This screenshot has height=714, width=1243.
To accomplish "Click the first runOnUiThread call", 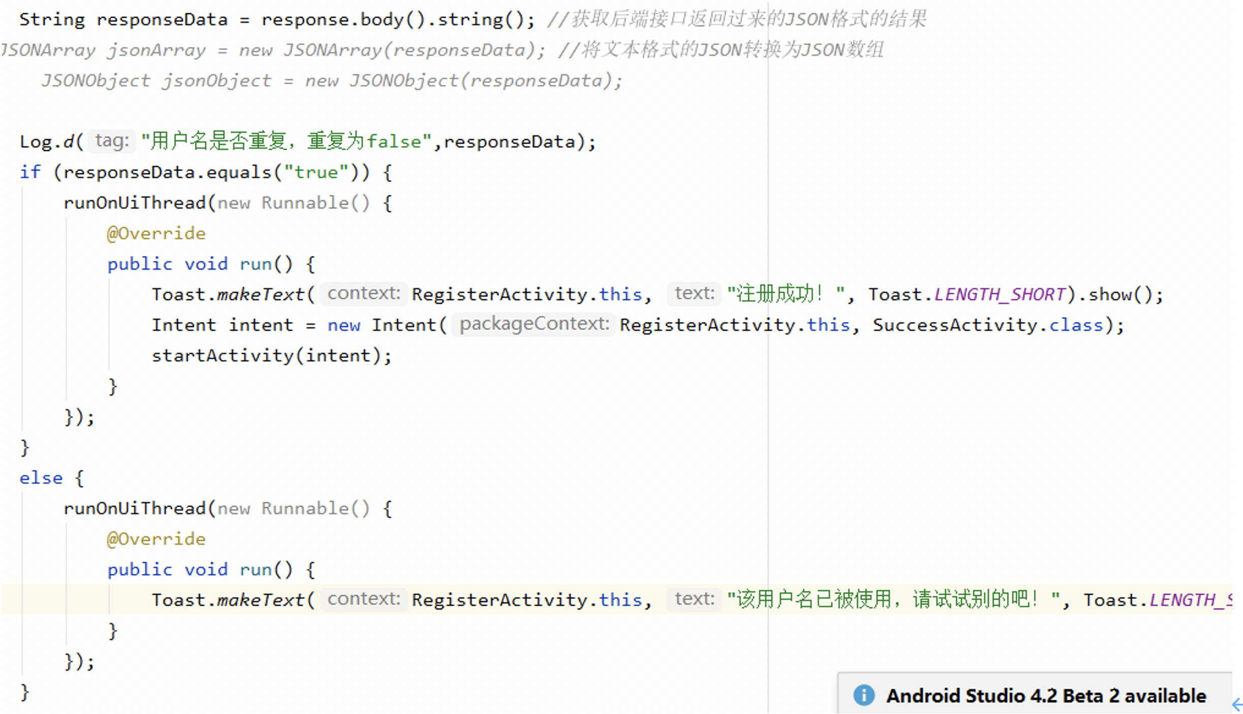I will (x=135, y=203).
